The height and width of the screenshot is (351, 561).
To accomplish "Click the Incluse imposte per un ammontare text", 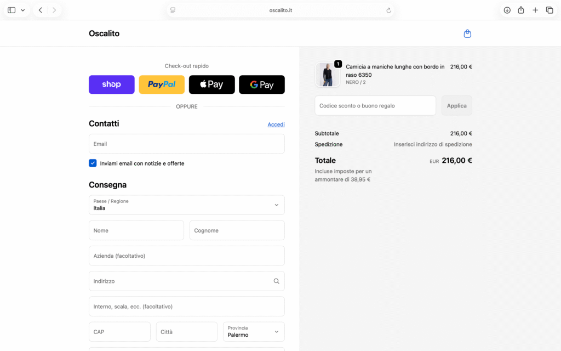I will tap(343, 175).
